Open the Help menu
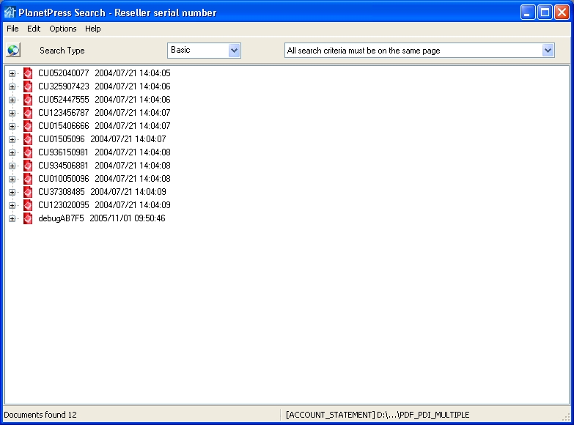This screenshot has width=574, height=425. (x=92, y=29)
